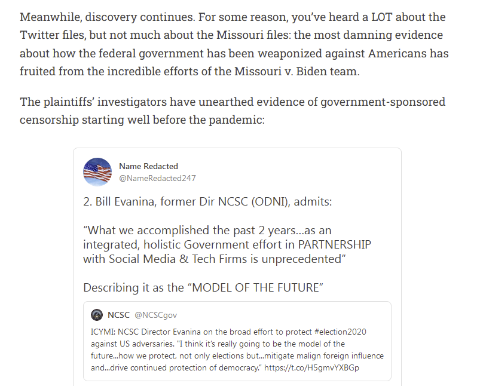Click the PARTNERSHIP quote paragraph in tweet
Image resolution: width=480 pixels, height=386 pixels.
tap(227, 244)
